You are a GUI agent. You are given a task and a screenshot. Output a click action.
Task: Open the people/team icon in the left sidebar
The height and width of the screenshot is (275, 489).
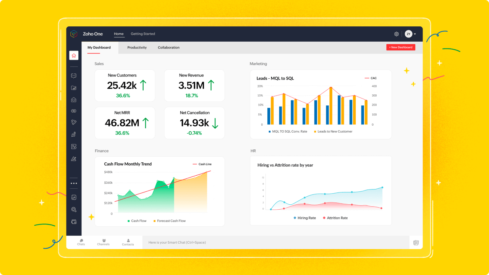74,122
